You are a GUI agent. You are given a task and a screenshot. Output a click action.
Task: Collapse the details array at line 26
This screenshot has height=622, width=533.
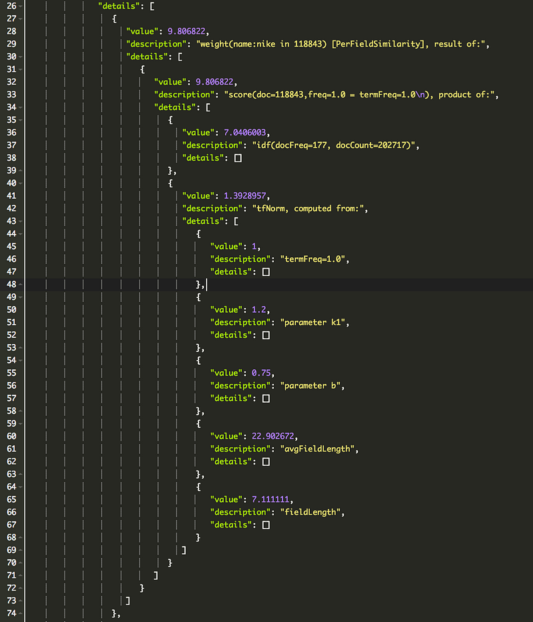pyautogui.click(x=20, y=7)
